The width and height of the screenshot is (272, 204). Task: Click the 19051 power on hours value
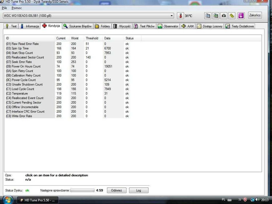coord(108,66)
